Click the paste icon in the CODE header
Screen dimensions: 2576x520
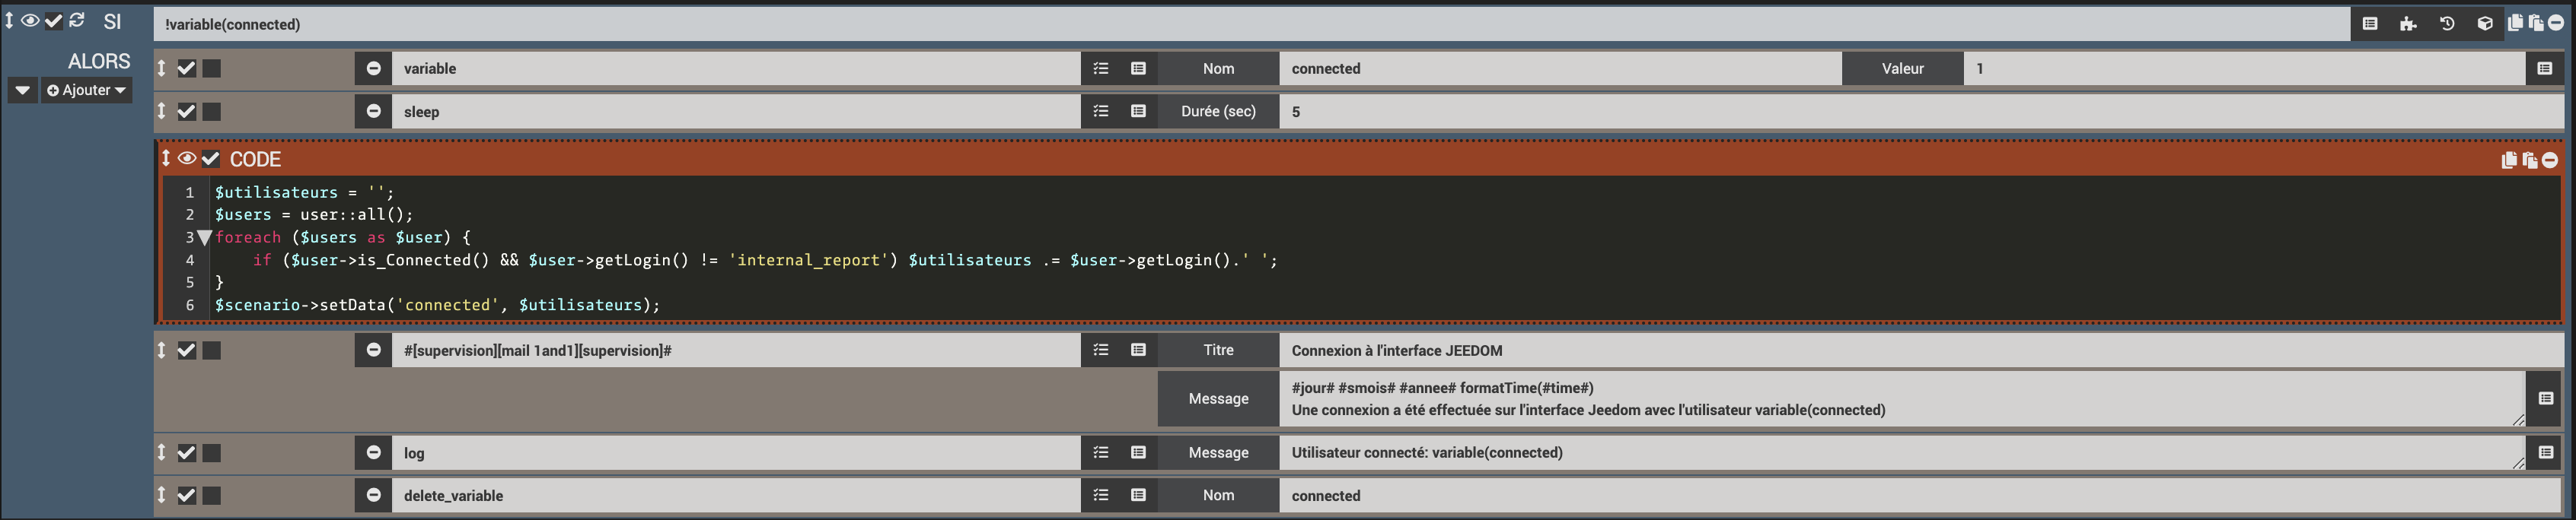pos(2530,160)
